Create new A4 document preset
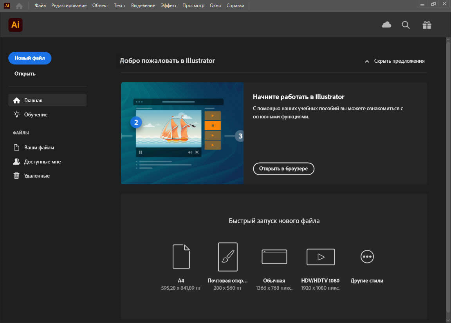Screen dimensions: 451x323 (x=181, y=257)
